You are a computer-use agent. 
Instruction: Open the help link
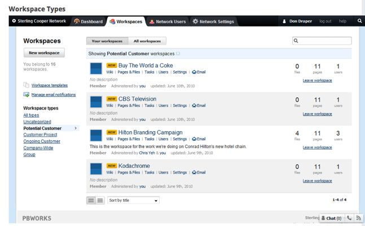[342, 21]
